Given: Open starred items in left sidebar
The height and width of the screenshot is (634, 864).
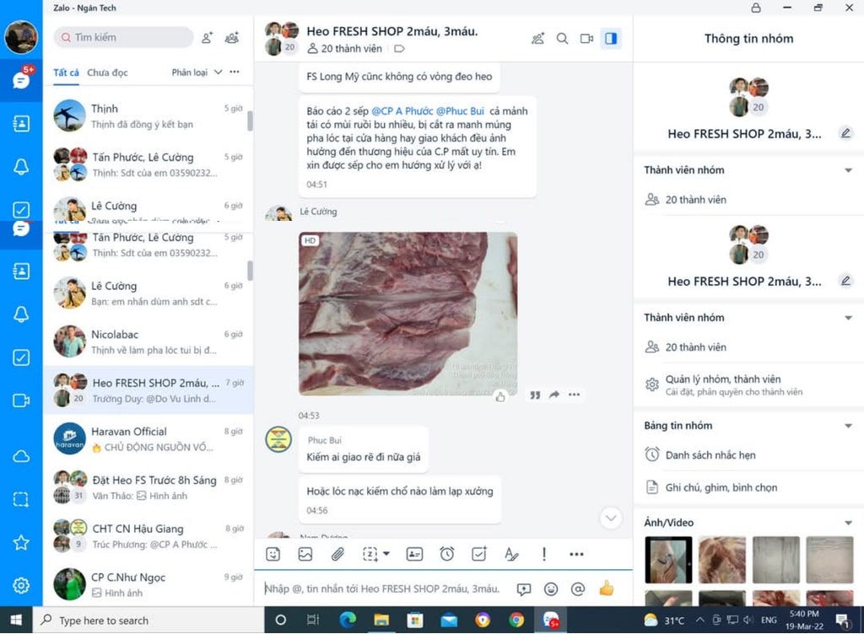Looking at the screenshot, I should [21, 543].
